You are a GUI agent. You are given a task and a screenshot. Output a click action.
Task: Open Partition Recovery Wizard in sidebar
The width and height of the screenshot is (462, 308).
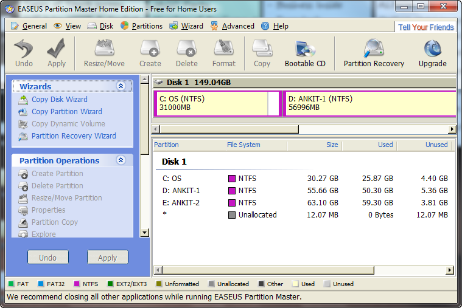coord(74,136)
